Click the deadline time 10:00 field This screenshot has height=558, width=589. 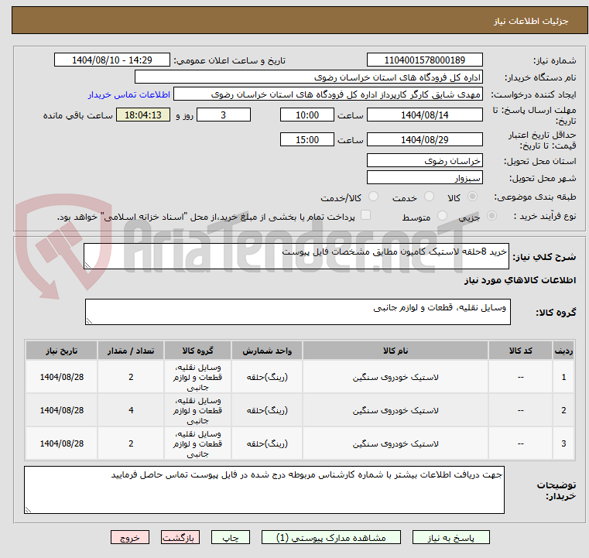(307, 115)
